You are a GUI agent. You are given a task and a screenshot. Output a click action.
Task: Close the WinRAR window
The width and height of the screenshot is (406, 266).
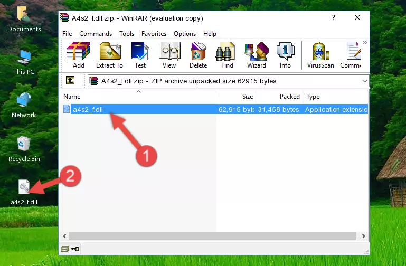click(357, 17)
